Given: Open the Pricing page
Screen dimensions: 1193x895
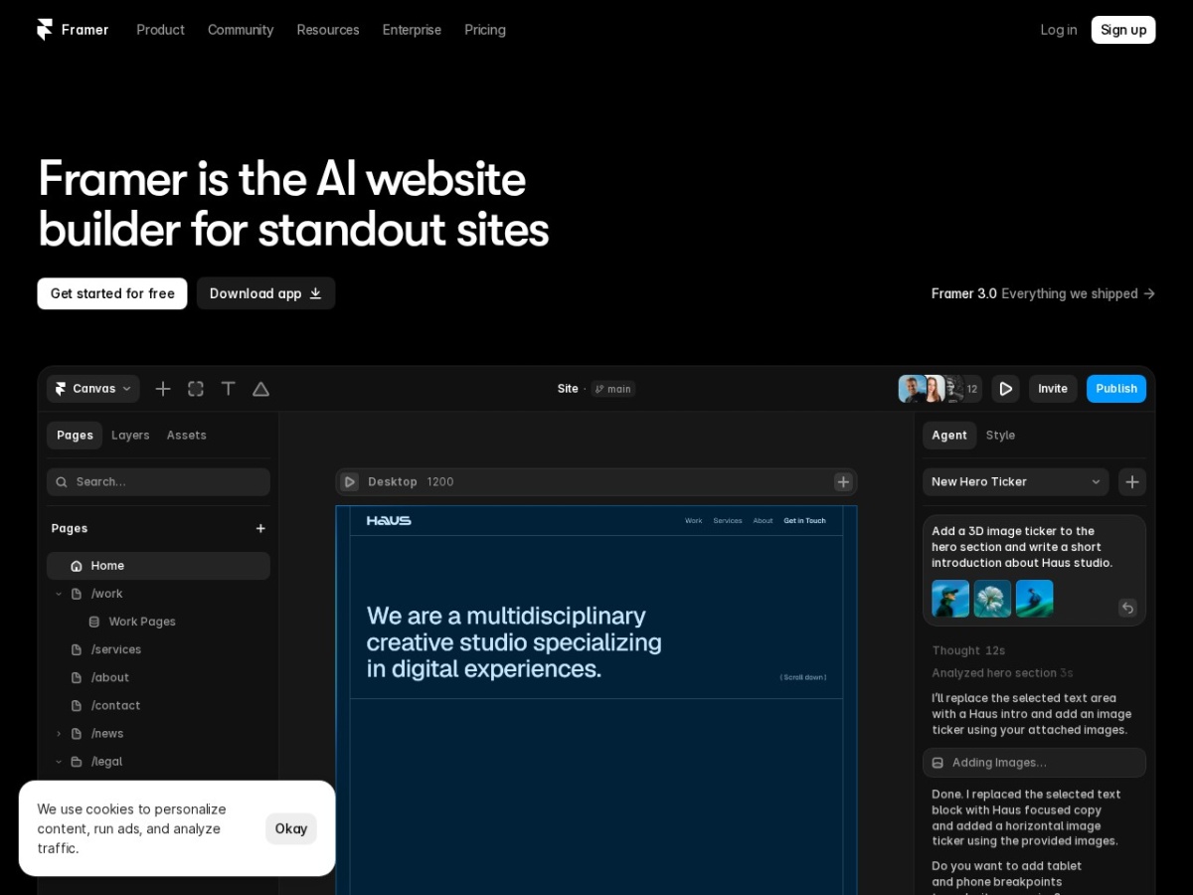Looking at the screenshot, I should (485, 30).
